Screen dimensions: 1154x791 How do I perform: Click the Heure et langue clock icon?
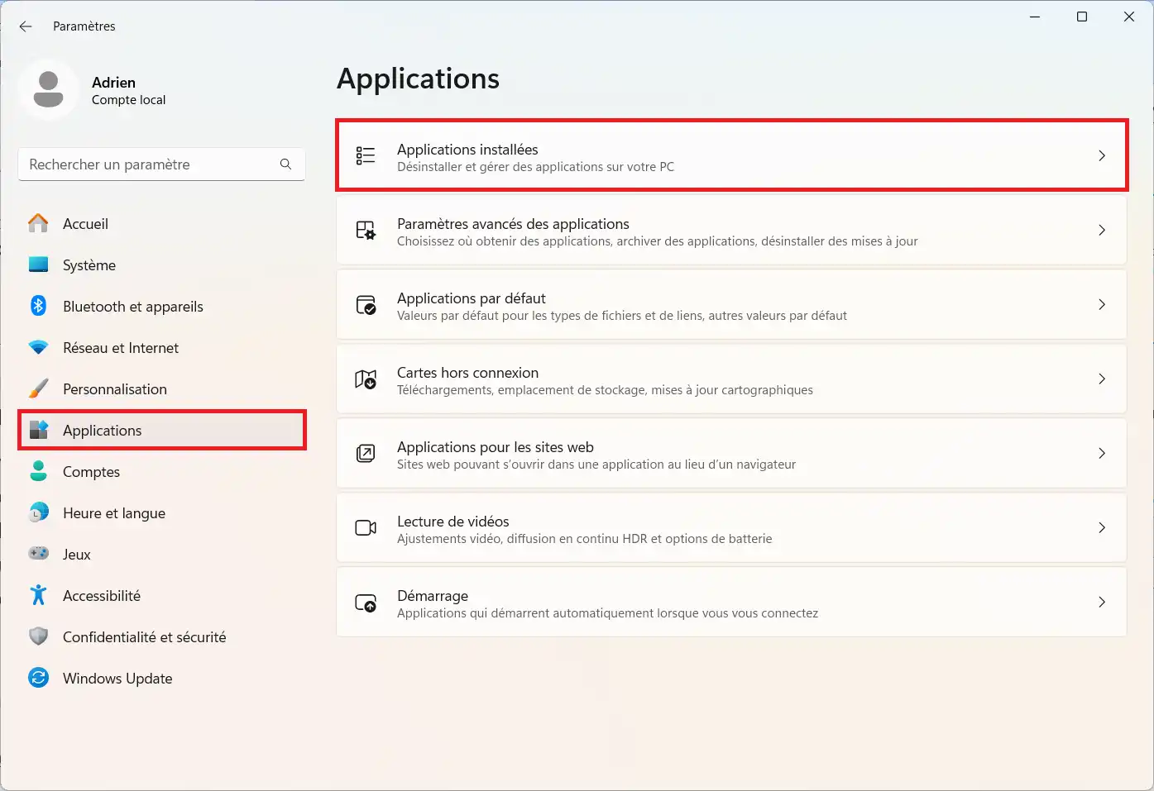(x=38, y=512)
